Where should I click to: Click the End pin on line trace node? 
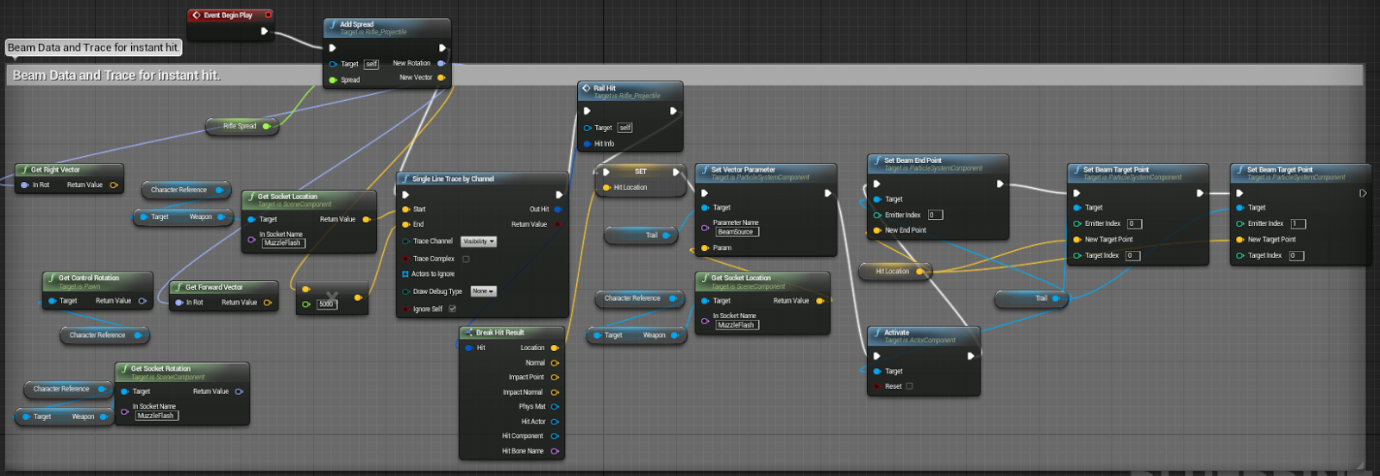[406, 224]
